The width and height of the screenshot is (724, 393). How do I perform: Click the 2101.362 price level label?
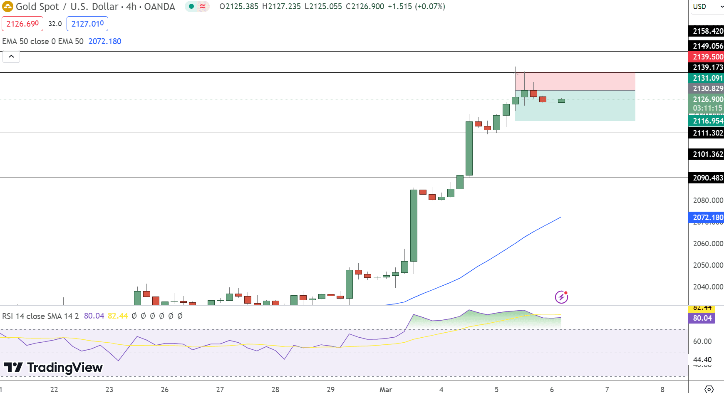(707, 154)
